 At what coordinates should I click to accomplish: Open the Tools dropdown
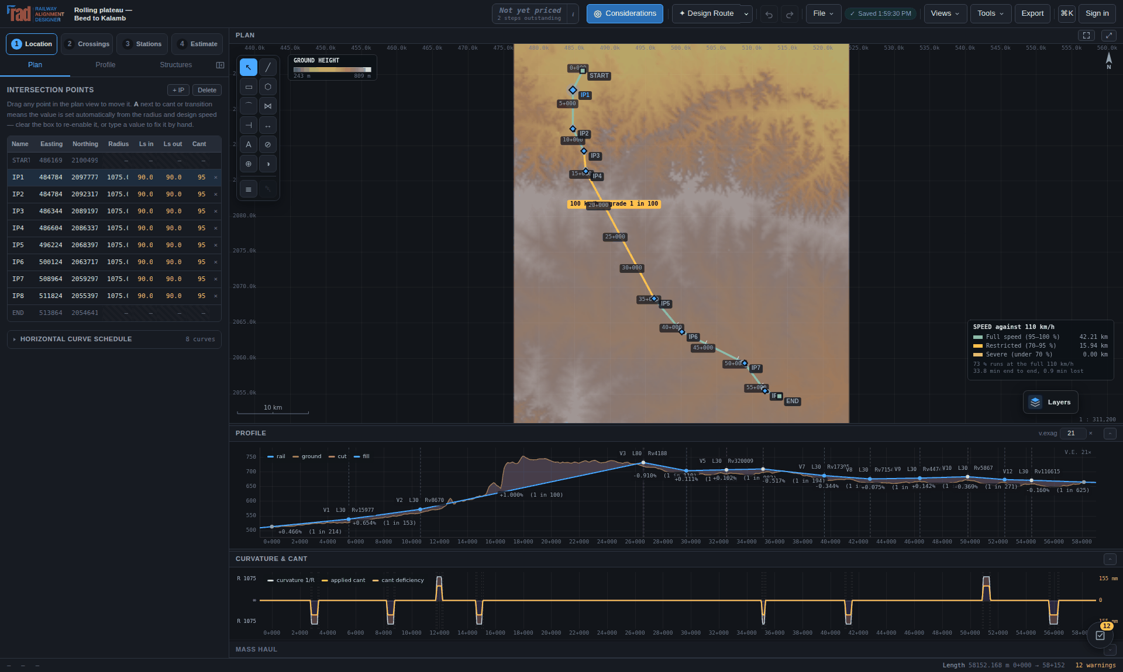[991, 13]
